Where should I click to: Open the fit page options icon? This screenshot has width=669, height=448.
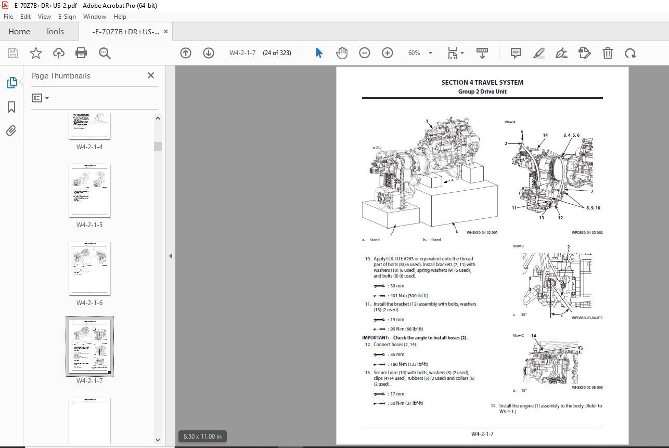point(456,53)
